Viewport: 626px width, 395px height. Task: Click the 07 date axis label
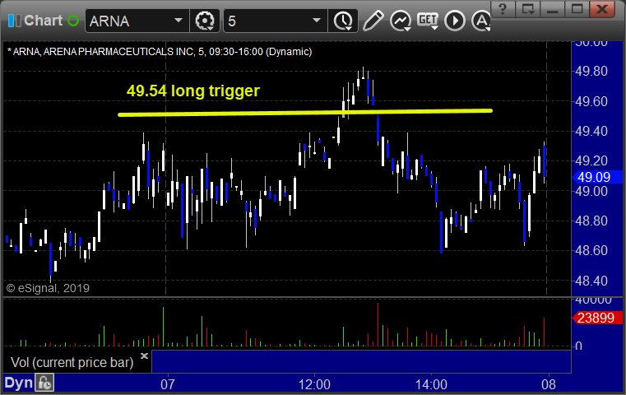point(168,384)
